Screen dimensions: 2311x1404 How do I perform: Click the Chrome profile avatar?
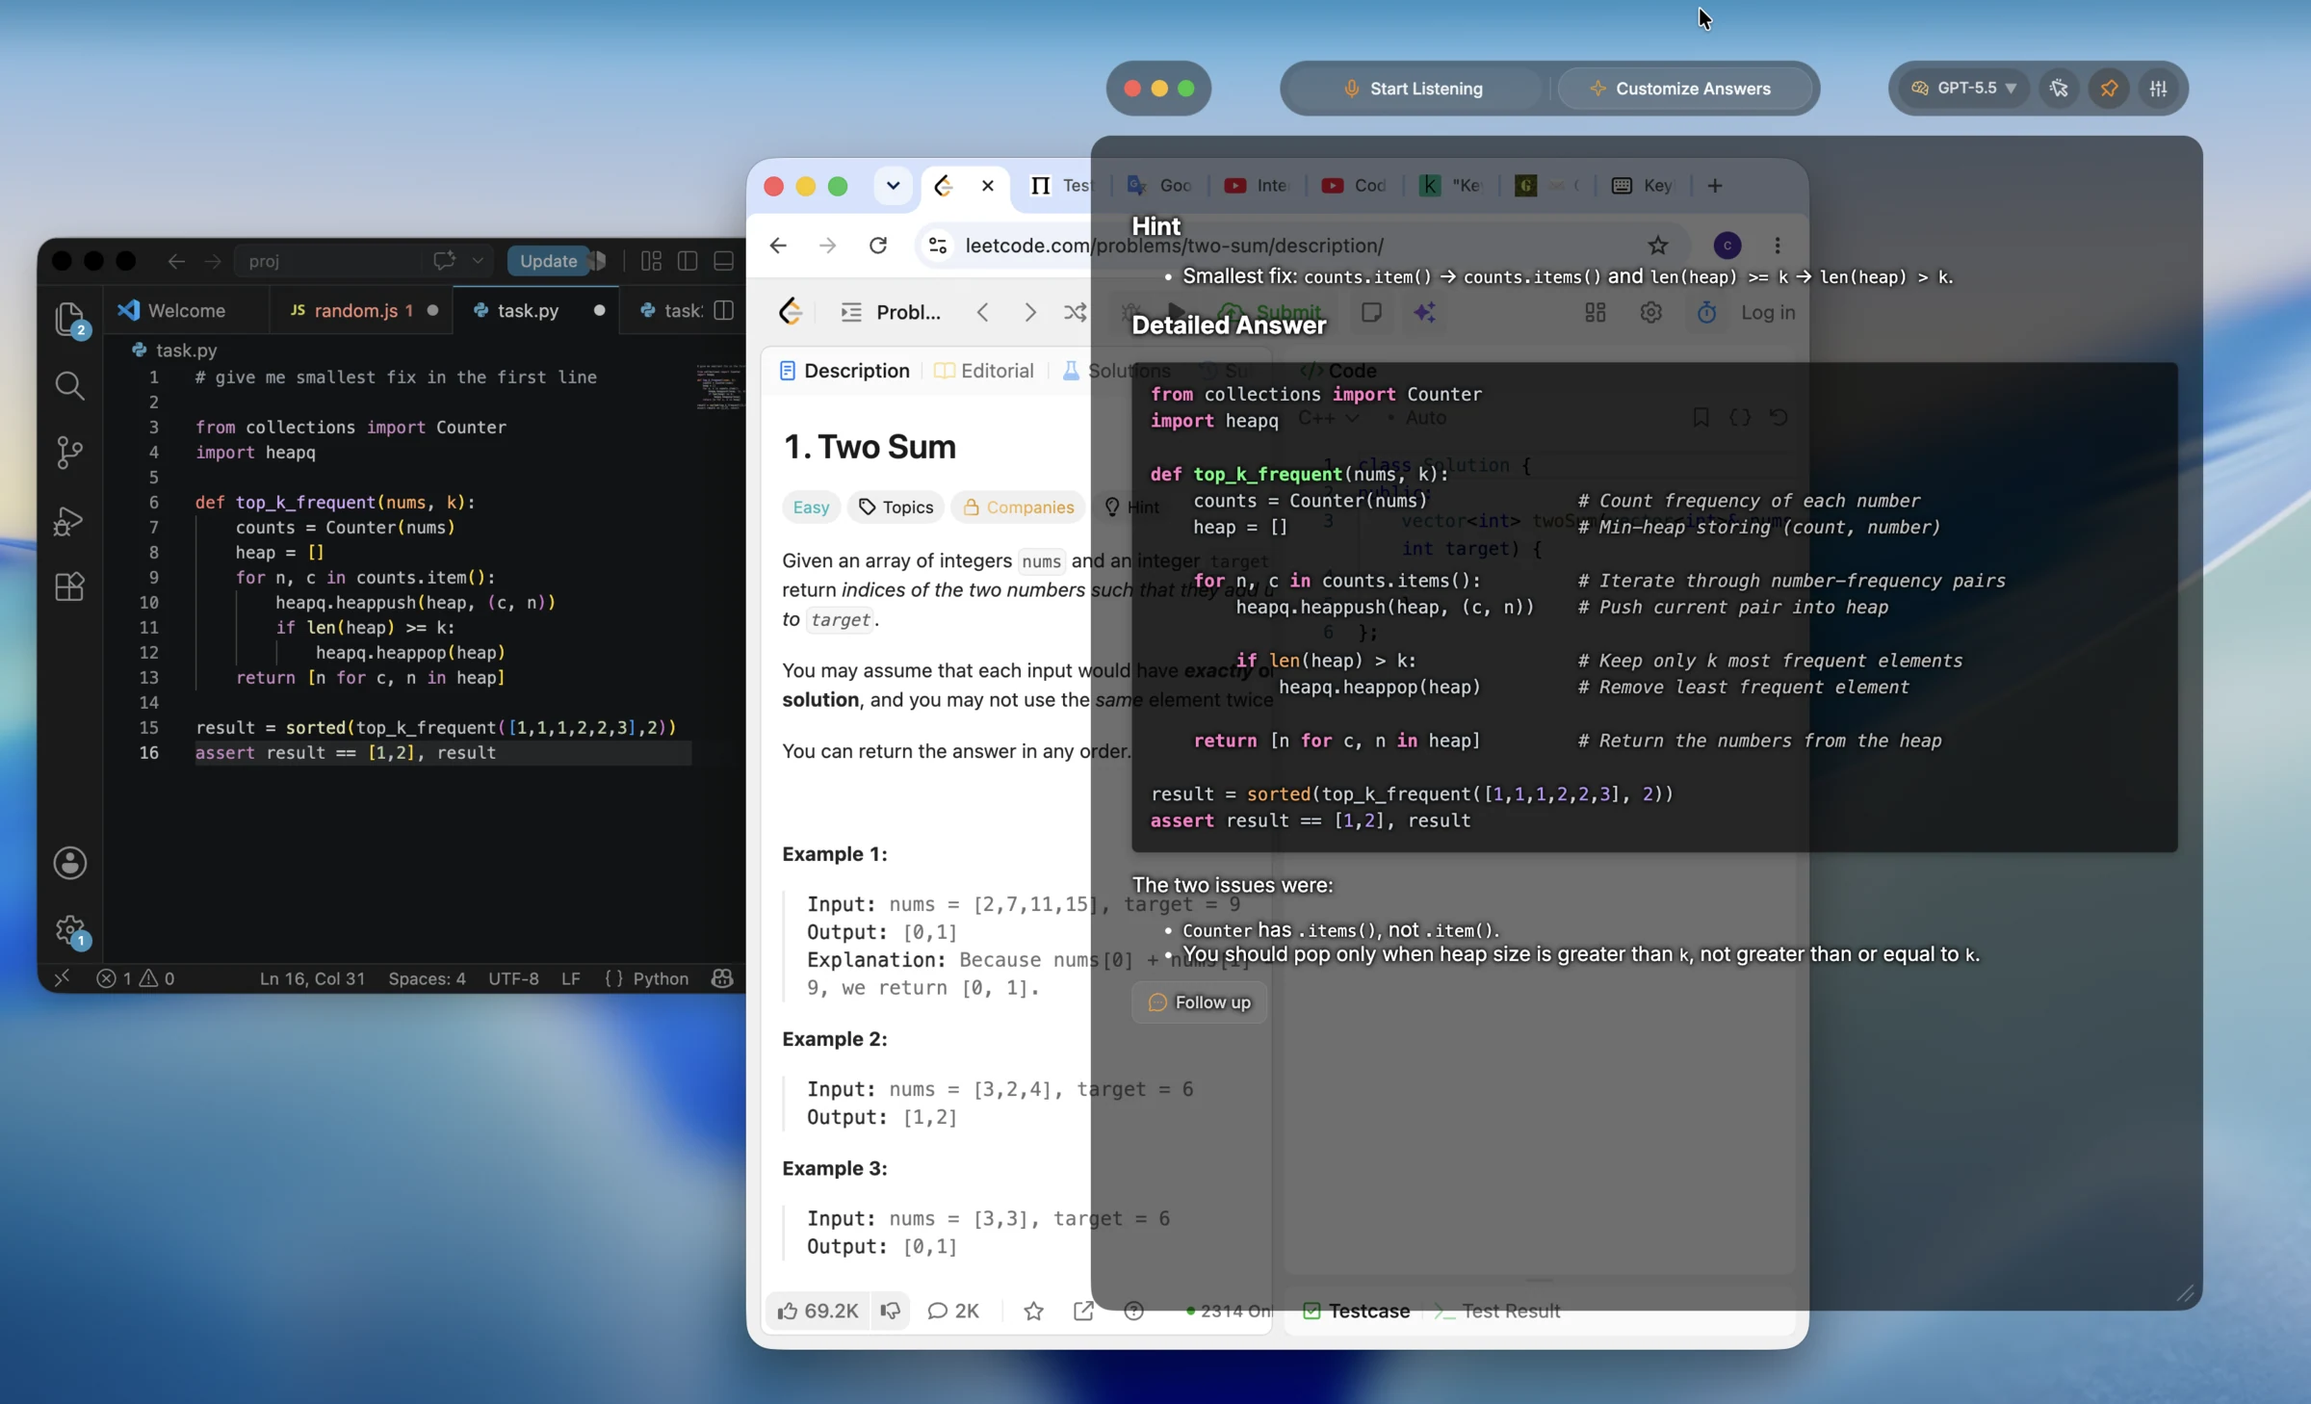point(1727,246)
